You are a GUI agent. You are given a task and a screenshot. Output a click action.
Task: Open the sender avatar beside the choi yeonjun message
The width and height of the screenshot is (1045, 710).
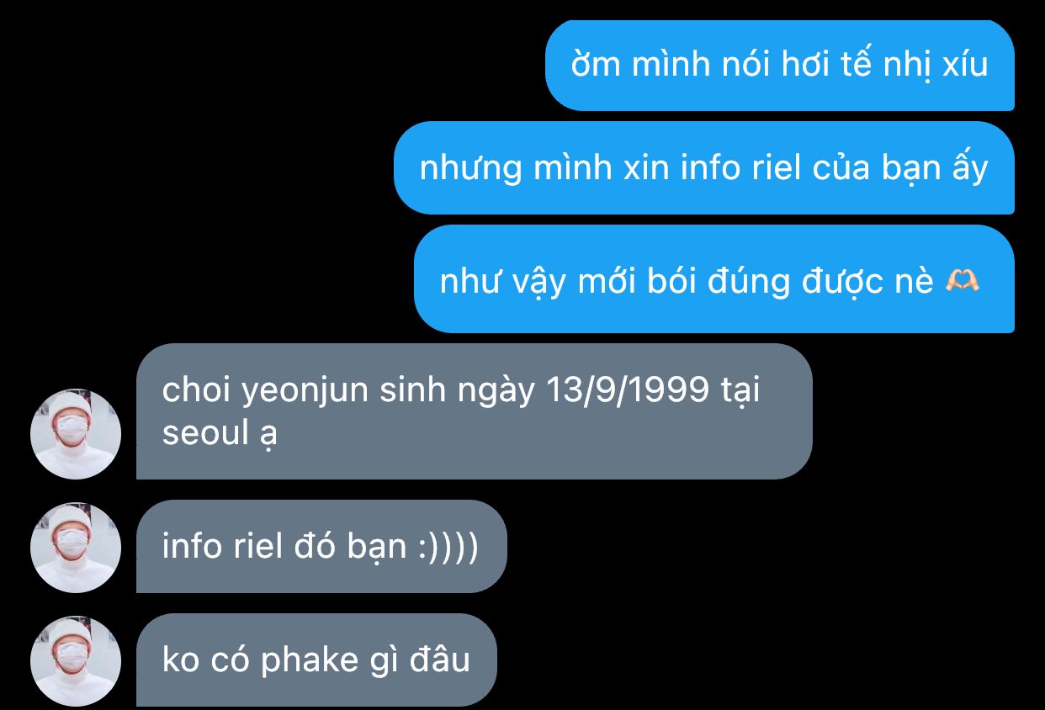pos(76,434)
